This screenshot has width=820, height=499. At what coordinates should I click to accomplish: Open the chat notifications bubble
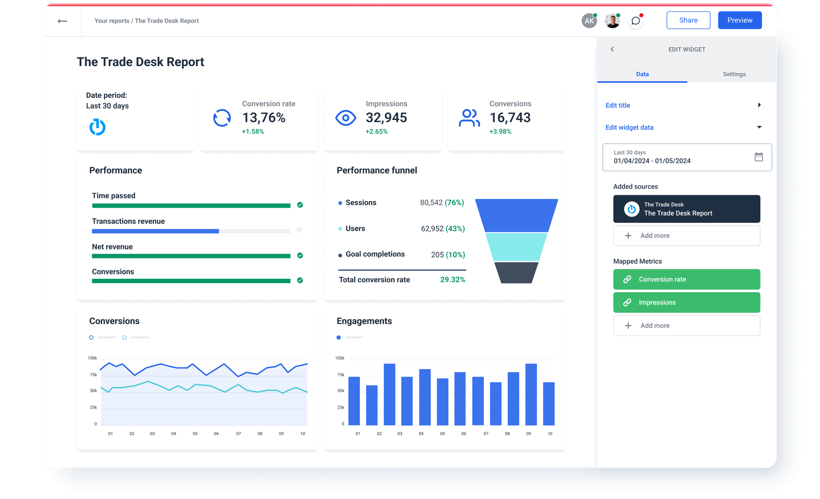[635, 21]
